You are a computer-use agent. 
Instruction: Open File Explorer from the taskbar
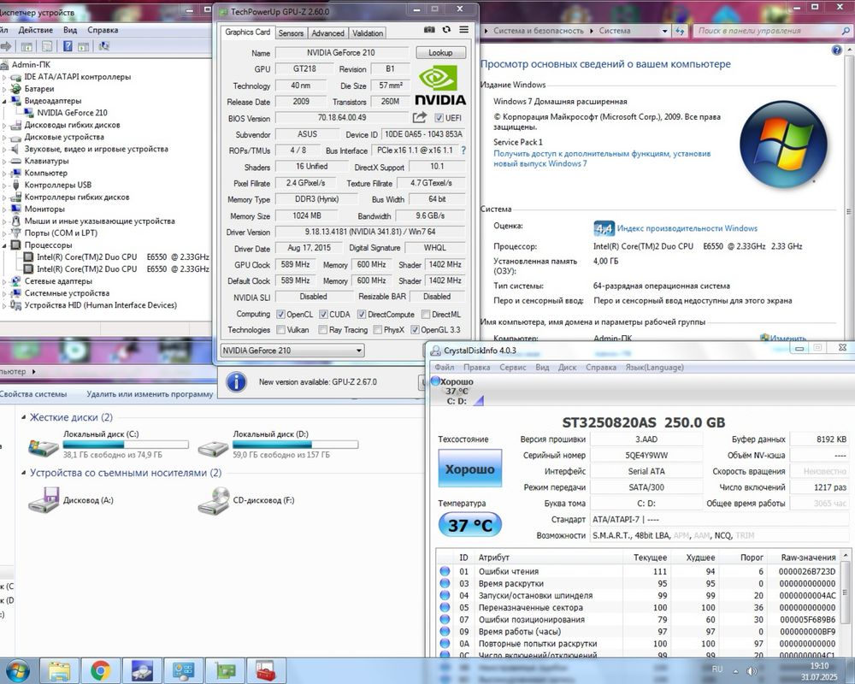click(59, 671)
